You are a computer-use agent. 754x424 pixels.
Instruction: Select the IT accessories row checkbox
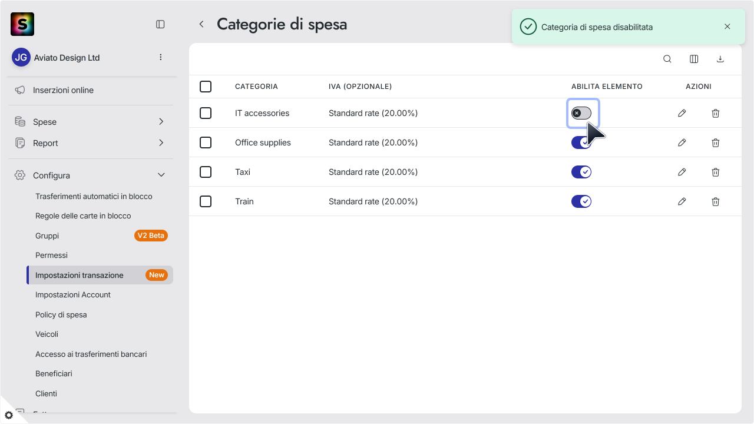pos(206,113)
